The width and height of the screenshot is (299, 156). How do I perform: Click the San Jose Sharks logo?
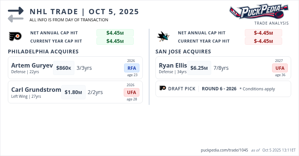point(163,37)
